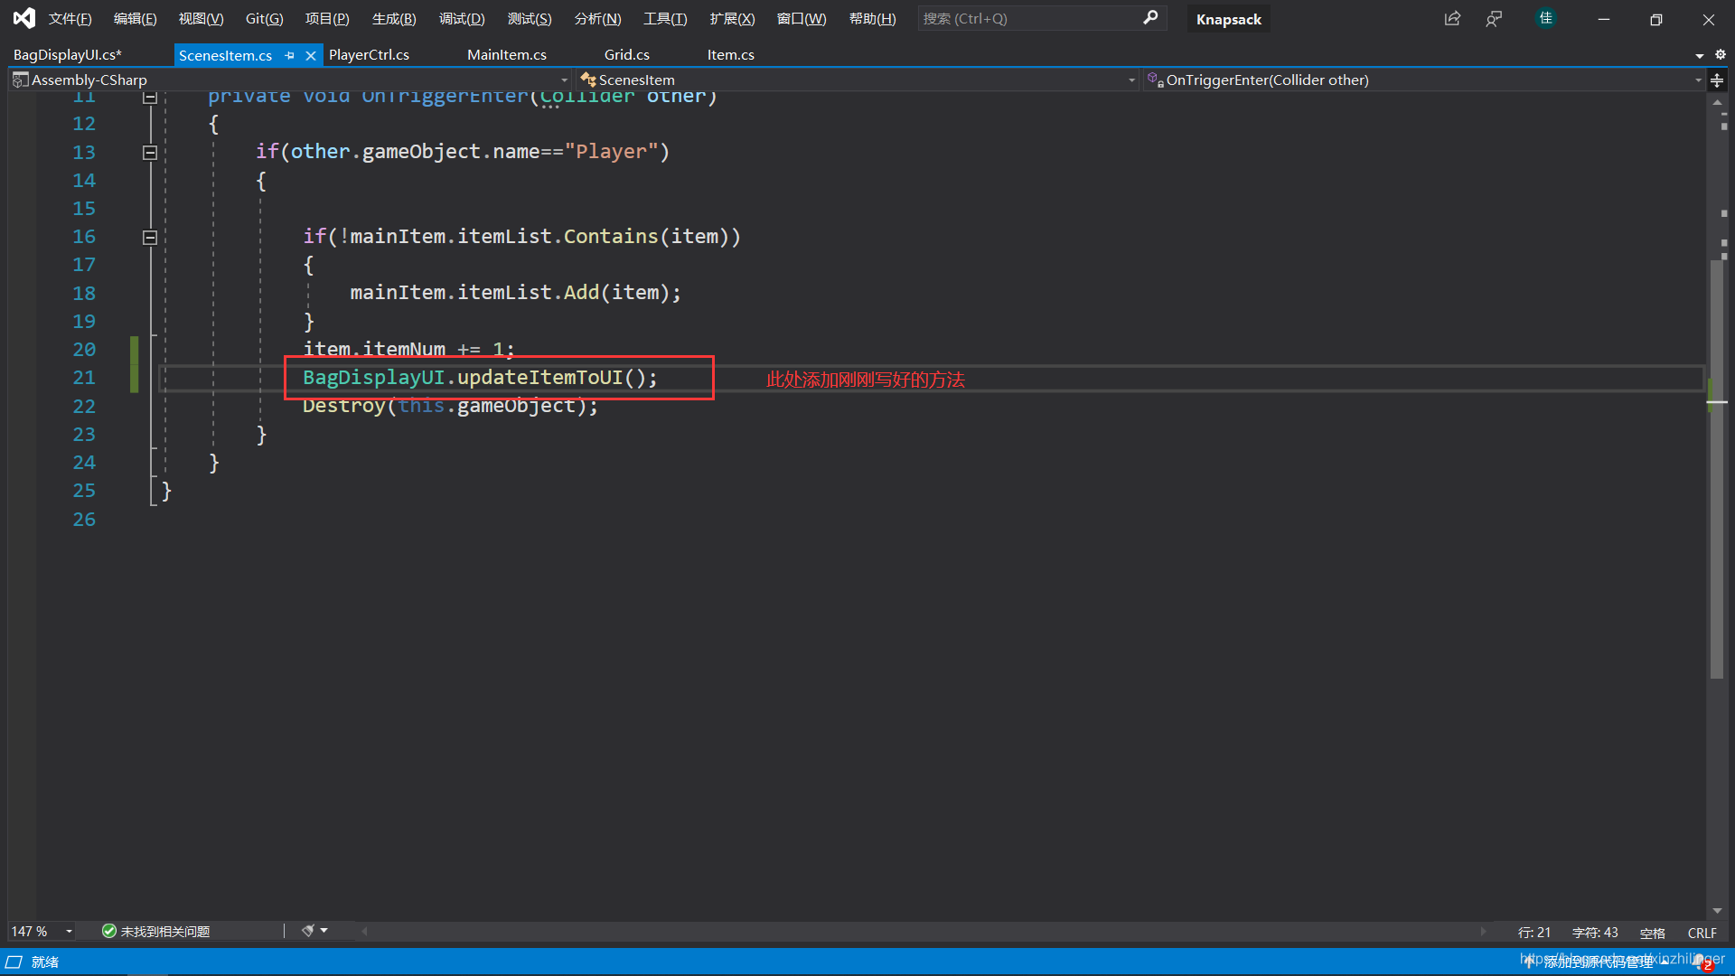Open the 测试(S) menu
The height and width of the screenshot is (976, 1735).
click(x=530, y=19)
